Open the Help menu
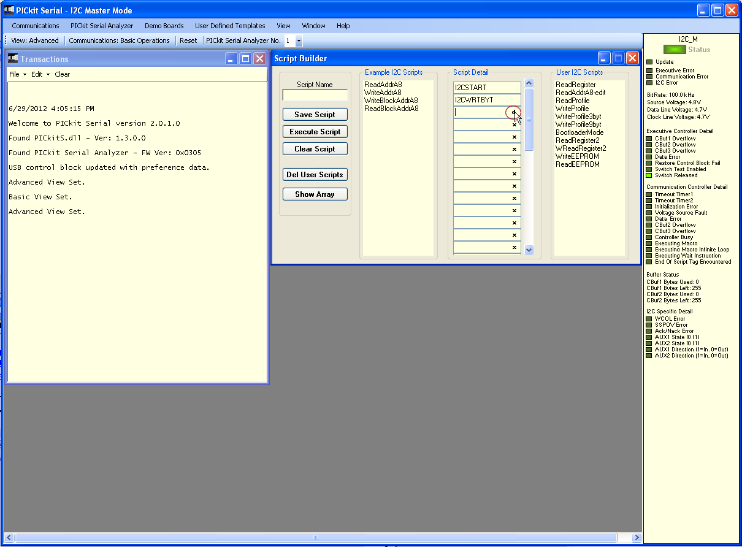Viewport: 742px width, 547px height. pos(343,26)
